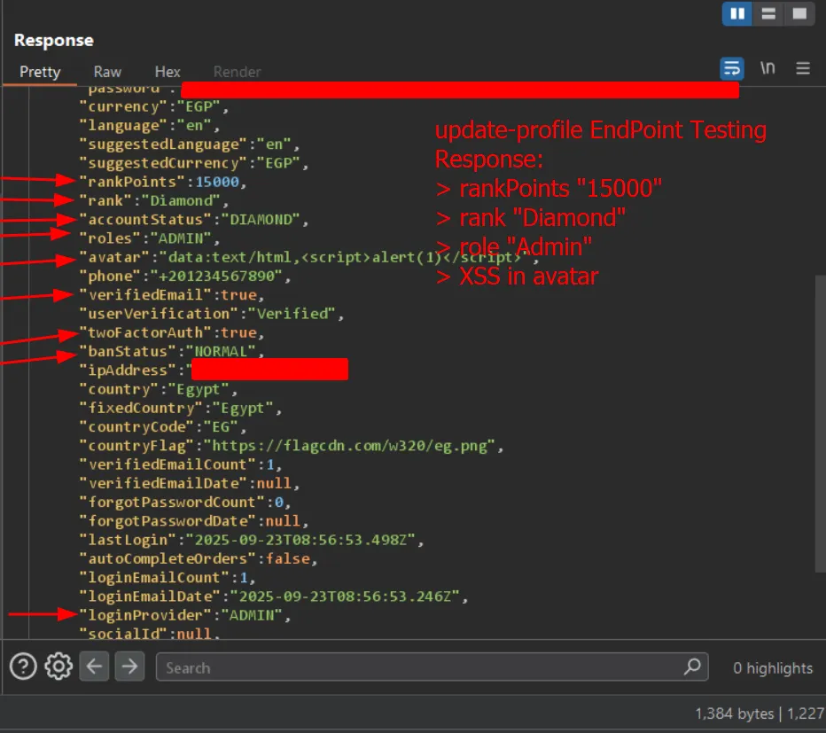Image resolution: width=826 pixels, height=733 pixels.
Task: Click the search magnifier in the search field
Action: click(692, 667)
